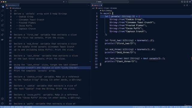Open the Explorer view in activity bar
This screenshot has width=192, height=108.
(x=2, y=6)
